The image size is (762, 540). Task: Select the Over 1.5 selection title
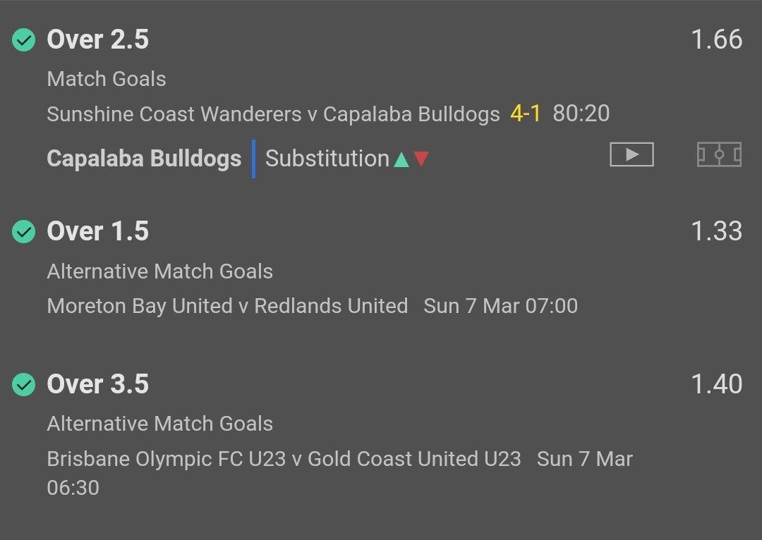tap(97, 231)
